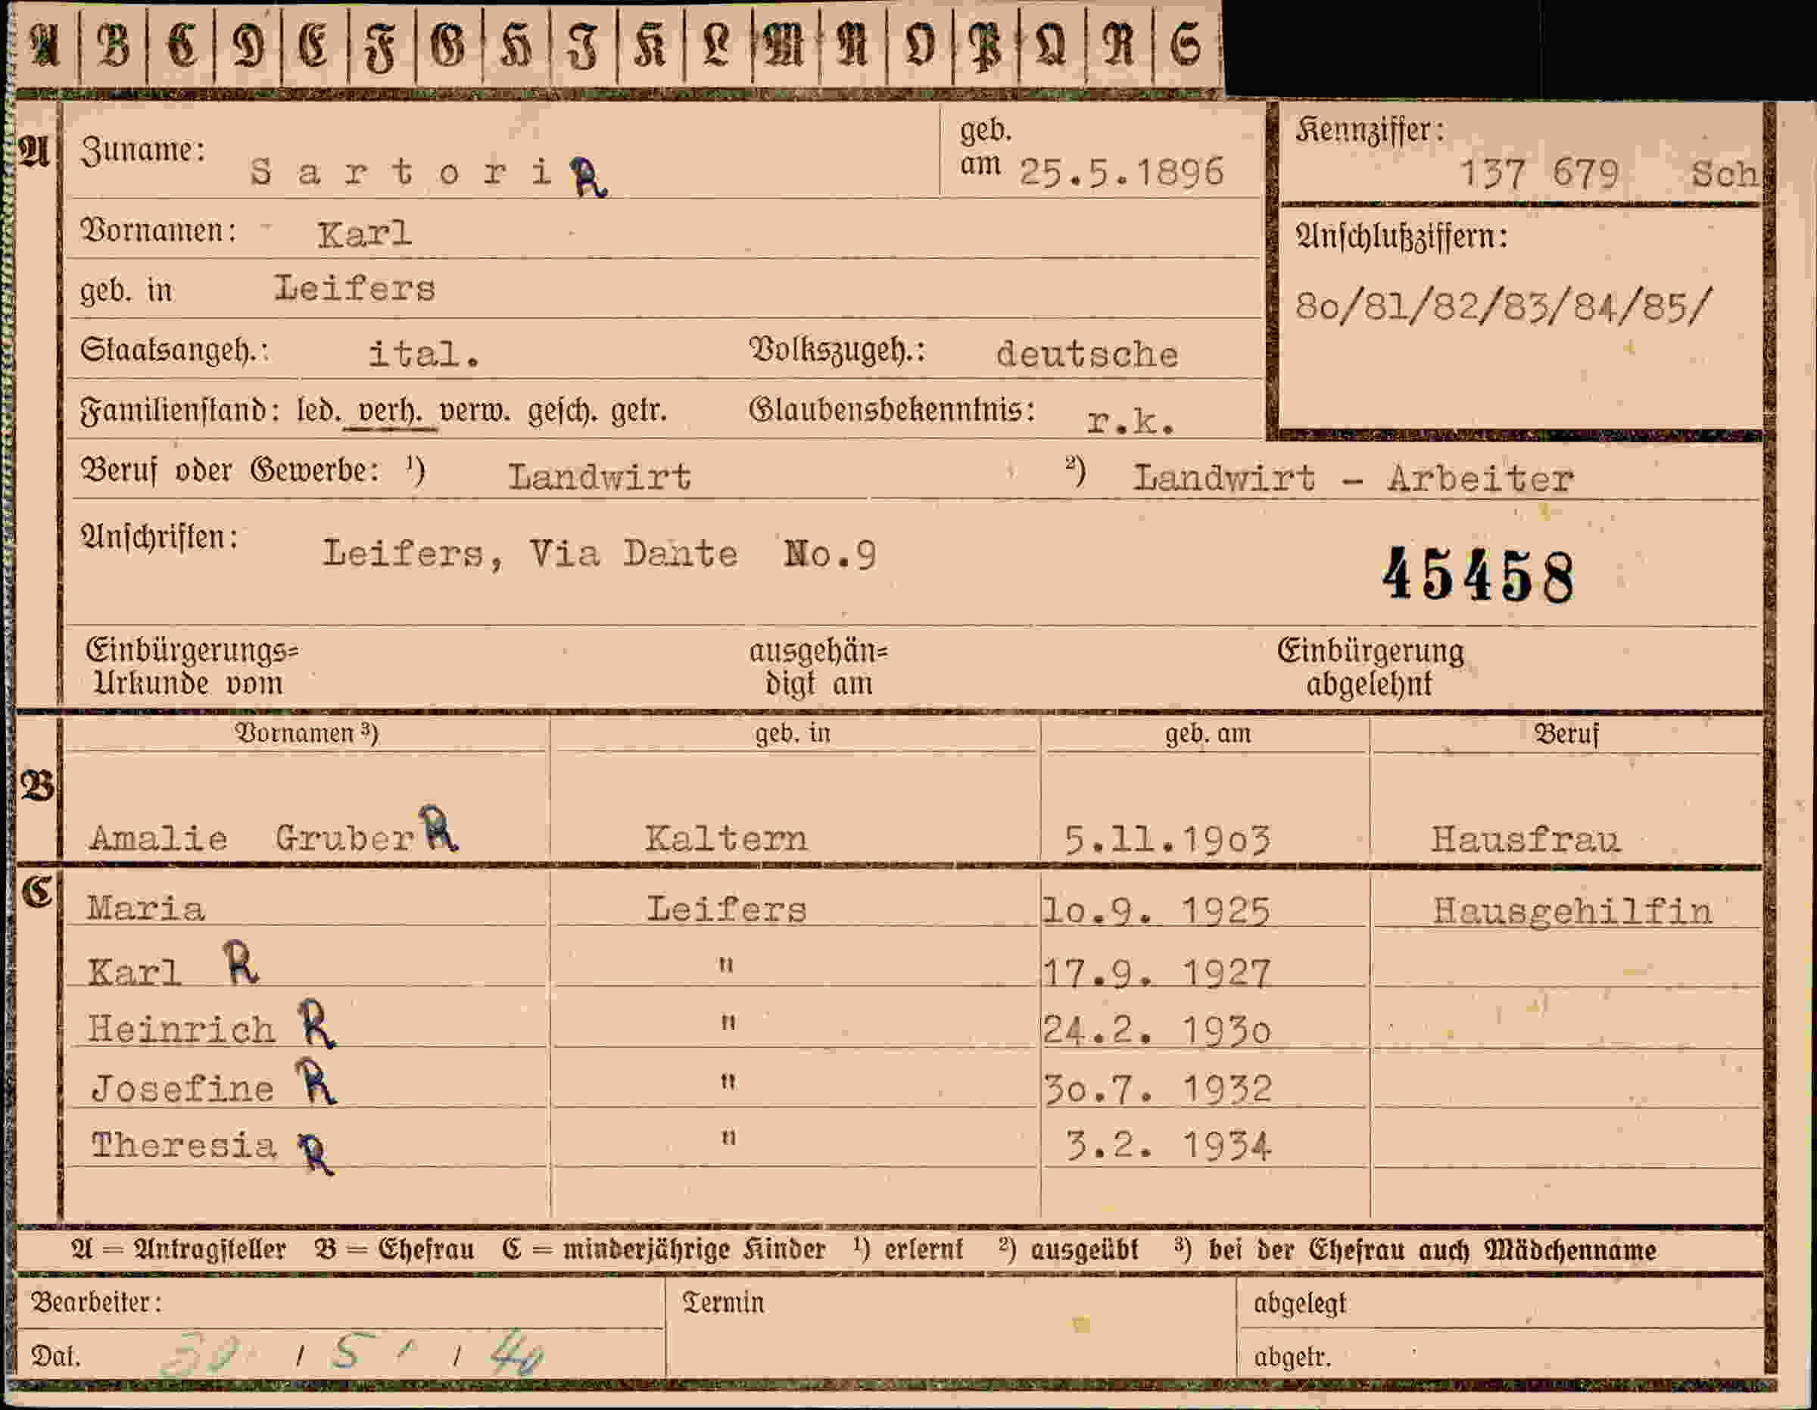Click the Kennziffer number '137 679'

(x=1539, y=174)
